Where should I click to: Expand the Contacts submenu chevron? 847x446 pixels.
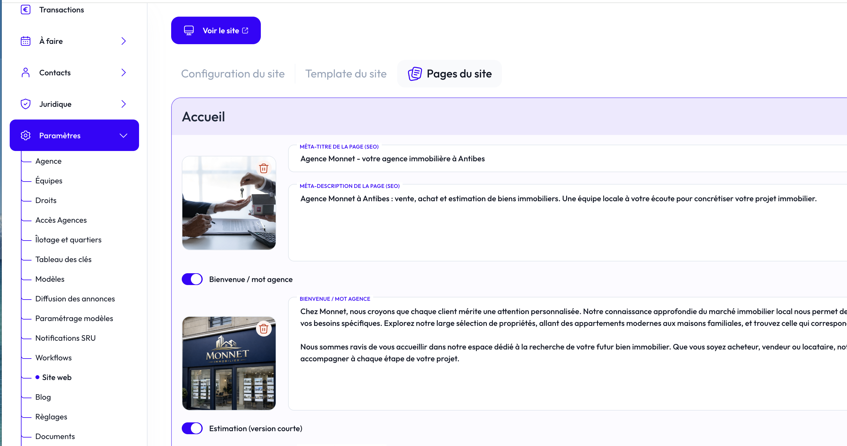(x=124, y=73)
